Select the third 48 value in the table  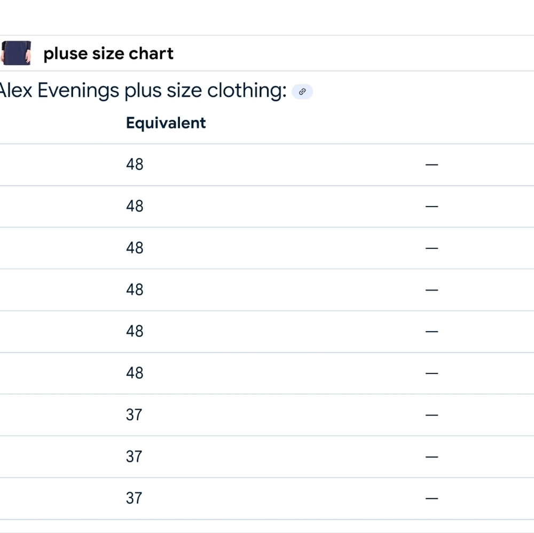tap(135, 248)
